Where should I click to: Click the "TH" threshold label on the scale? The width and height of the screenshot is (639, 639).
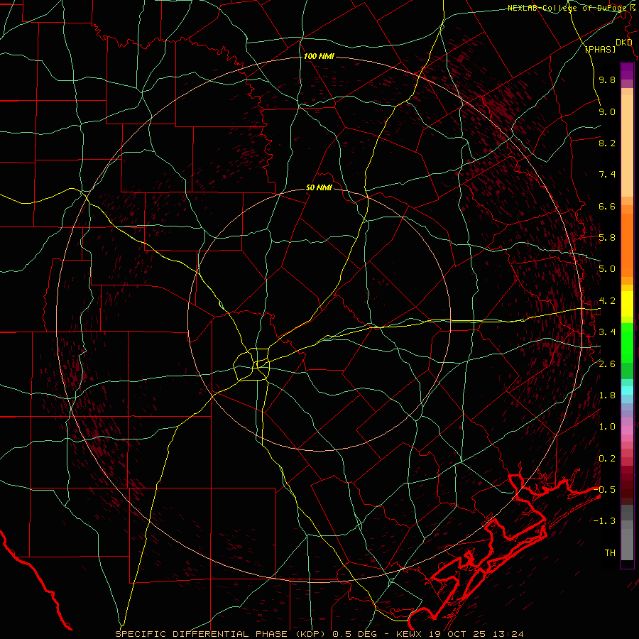(x=610, y=553)
